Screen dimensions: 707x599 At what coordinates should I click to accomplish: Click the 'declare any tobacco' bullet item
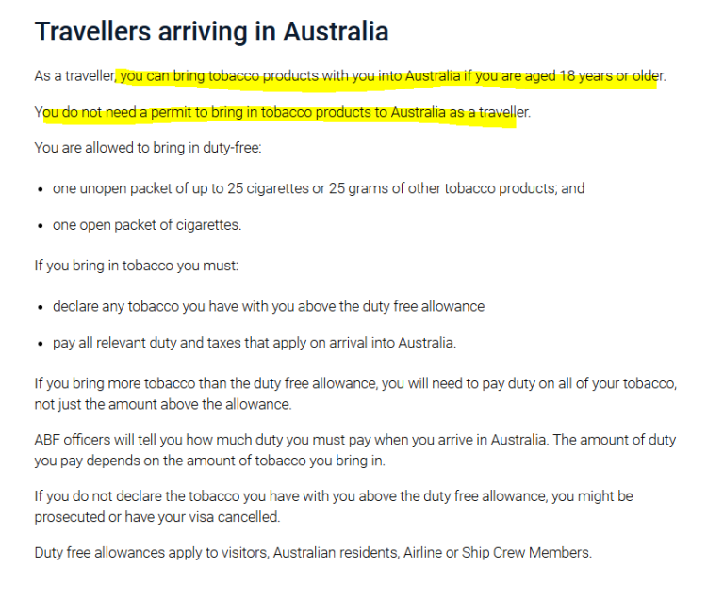click(269, 306)
